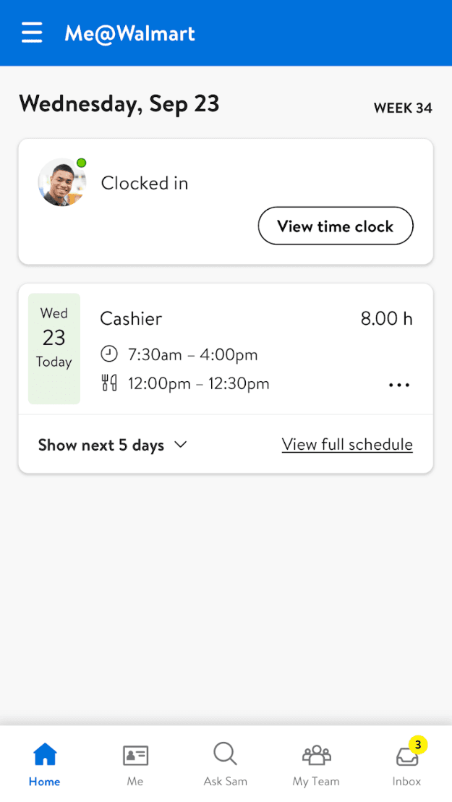Image resolution: width=452 pixels, height=802 pixels.
Task: Tap the My Team people icon
Action: (316, 755)
